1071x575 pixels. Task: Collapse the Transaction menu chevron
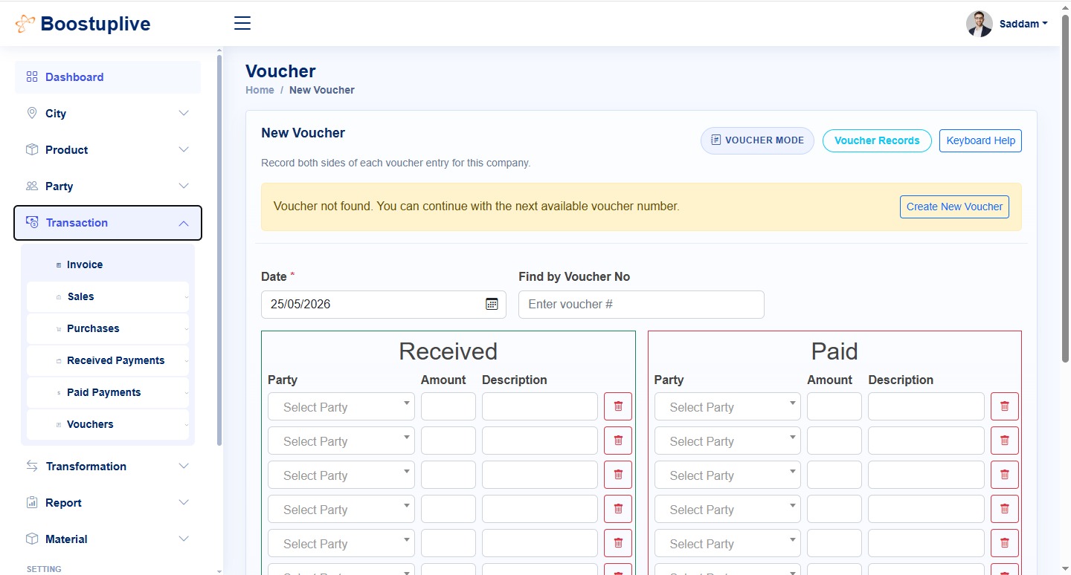[184, 223]
